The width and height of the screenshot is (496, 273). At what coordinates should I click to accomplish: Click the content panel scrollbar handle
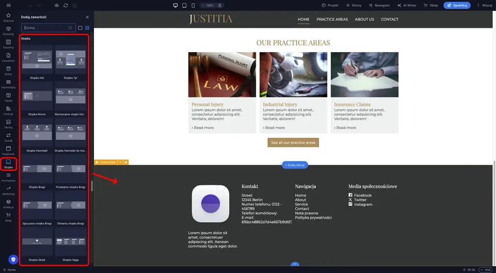click(92, 186)
